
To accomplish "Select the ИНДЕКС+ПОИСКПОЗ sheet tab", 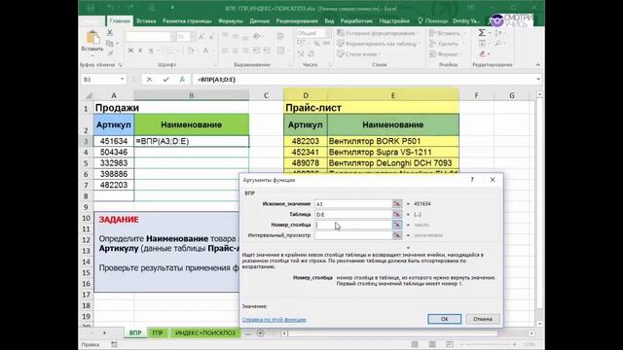I will [x=205, y=332].
